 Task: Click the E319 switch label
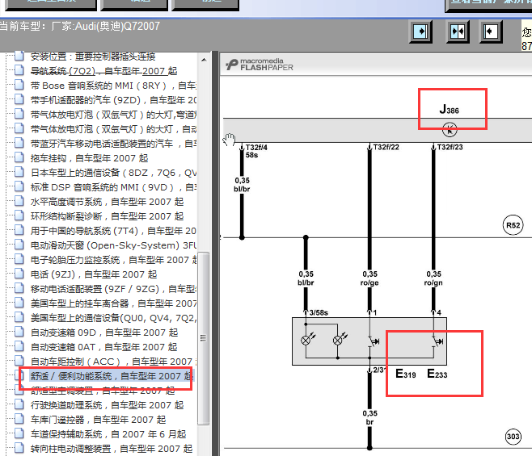coord(405,374)
